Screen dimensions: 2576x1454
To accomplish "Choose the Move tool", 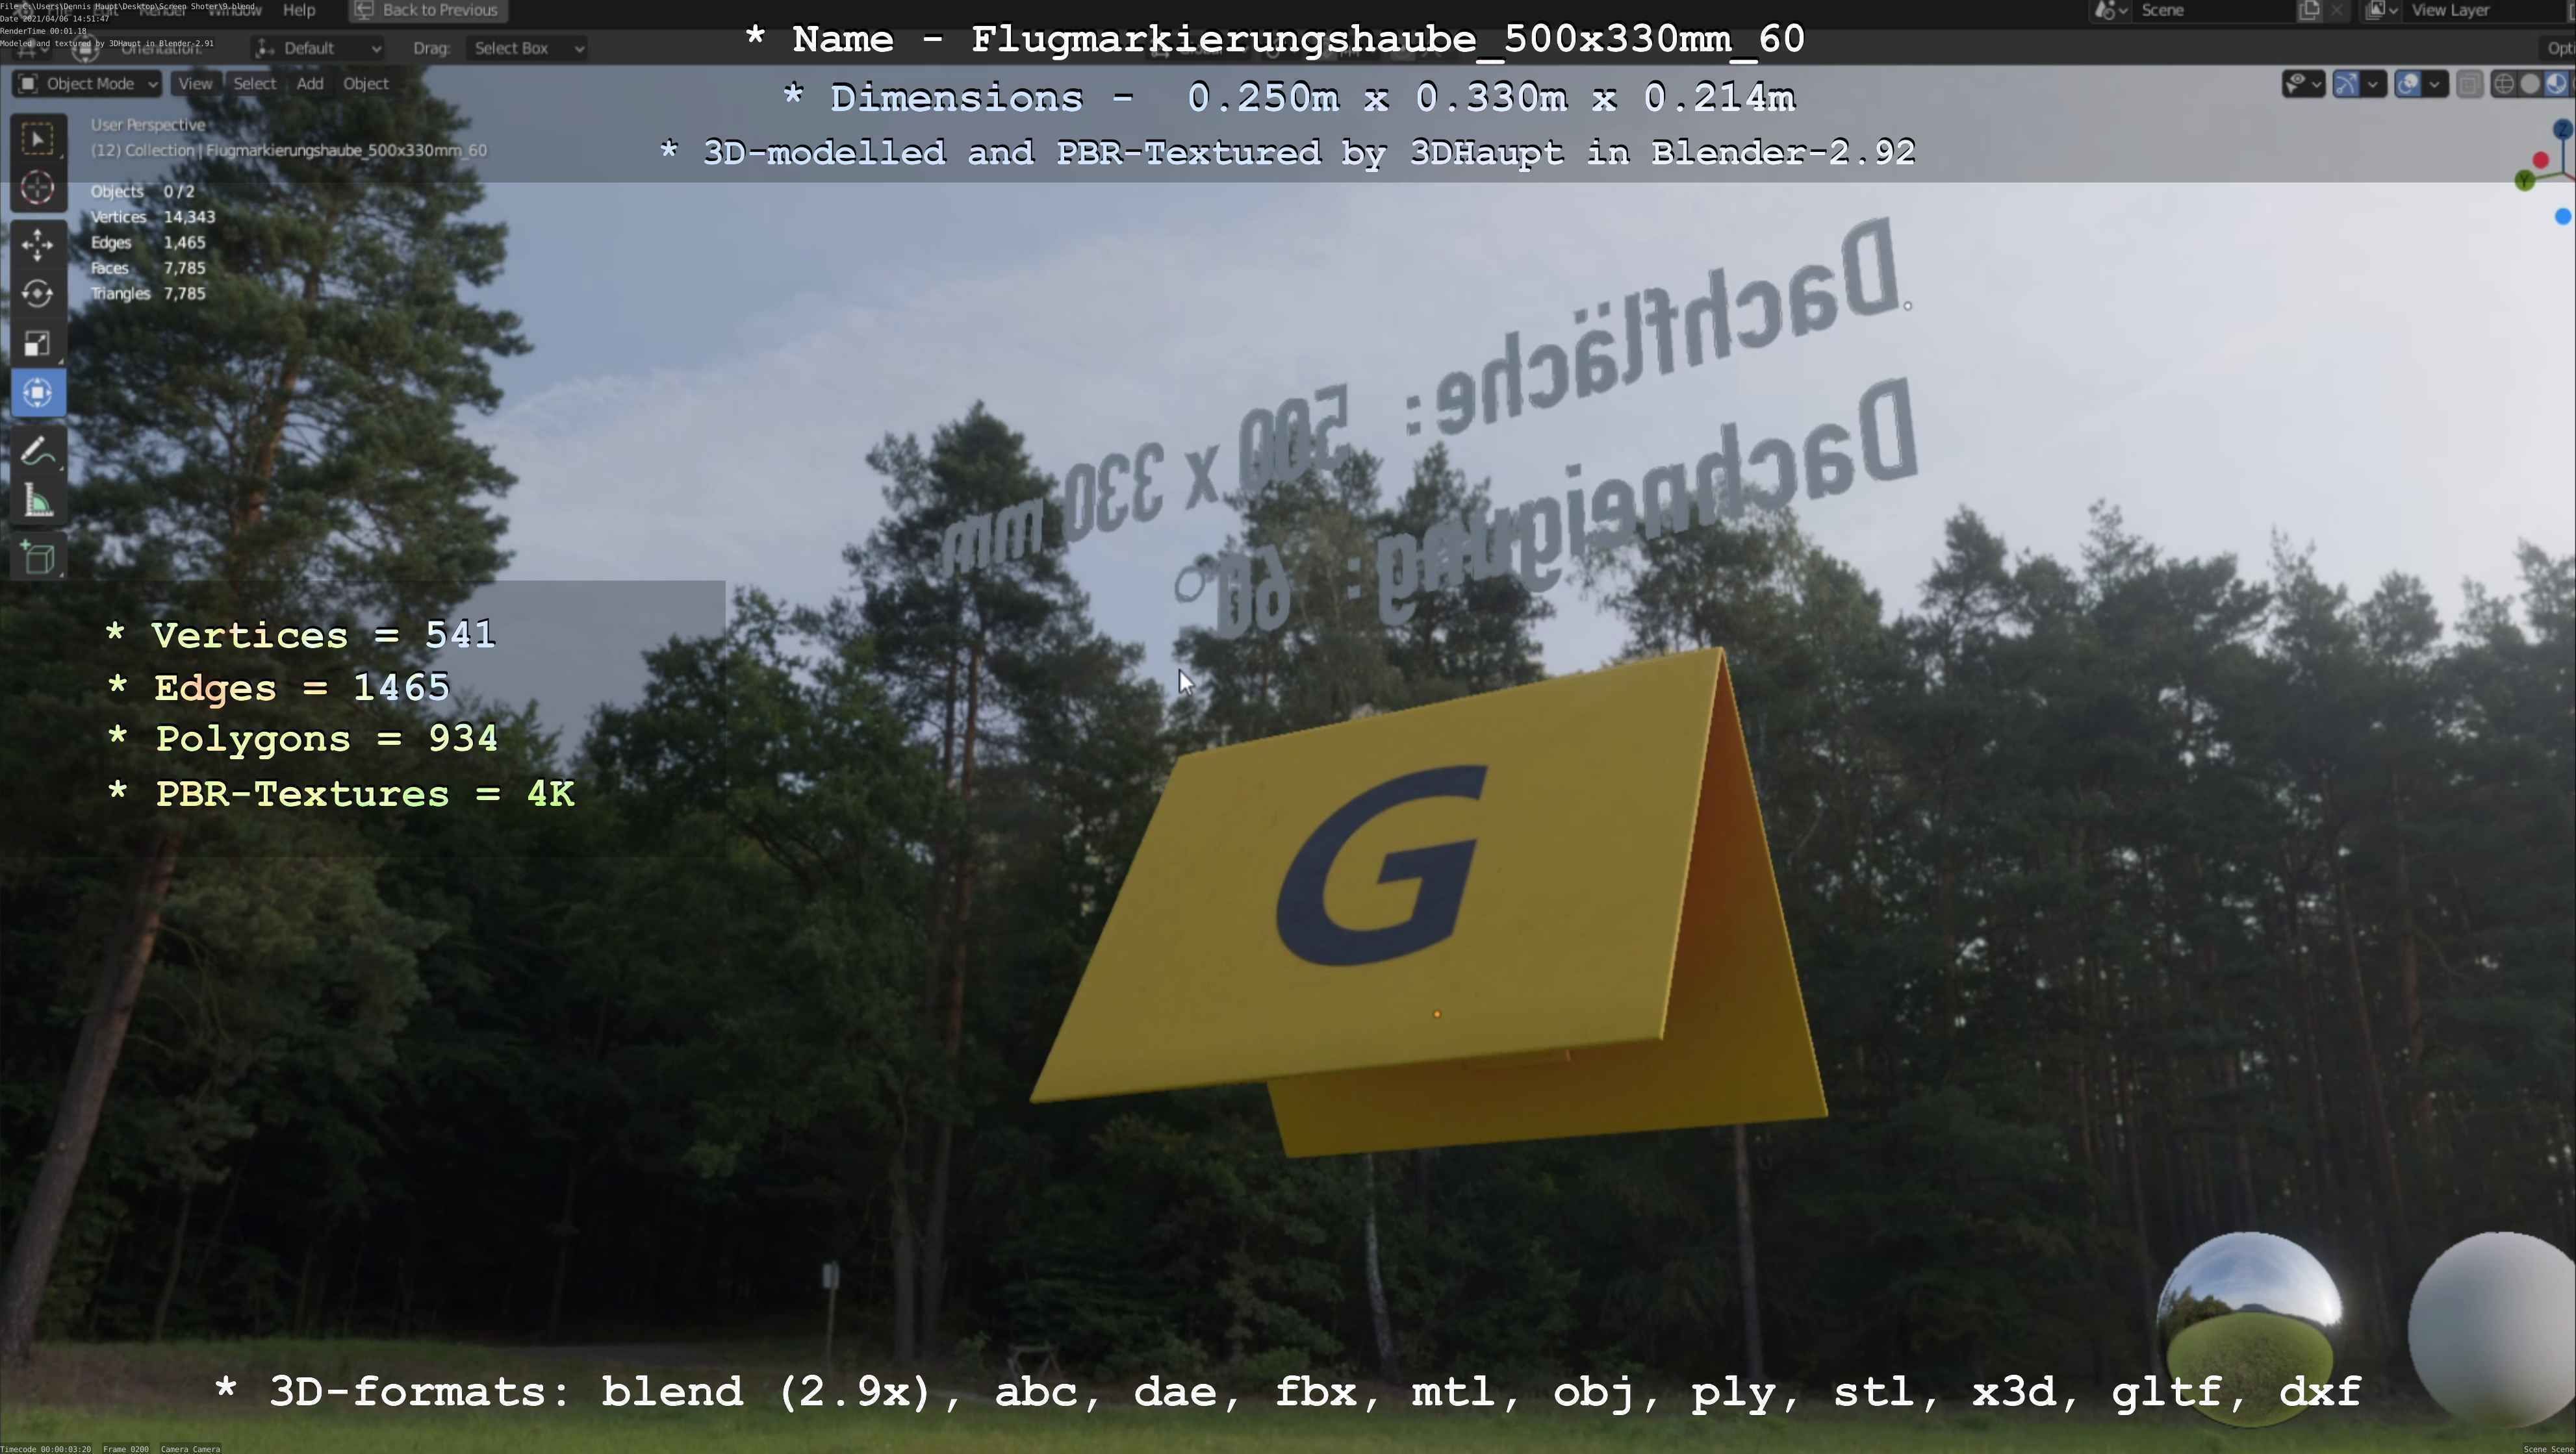I will 38,244.
